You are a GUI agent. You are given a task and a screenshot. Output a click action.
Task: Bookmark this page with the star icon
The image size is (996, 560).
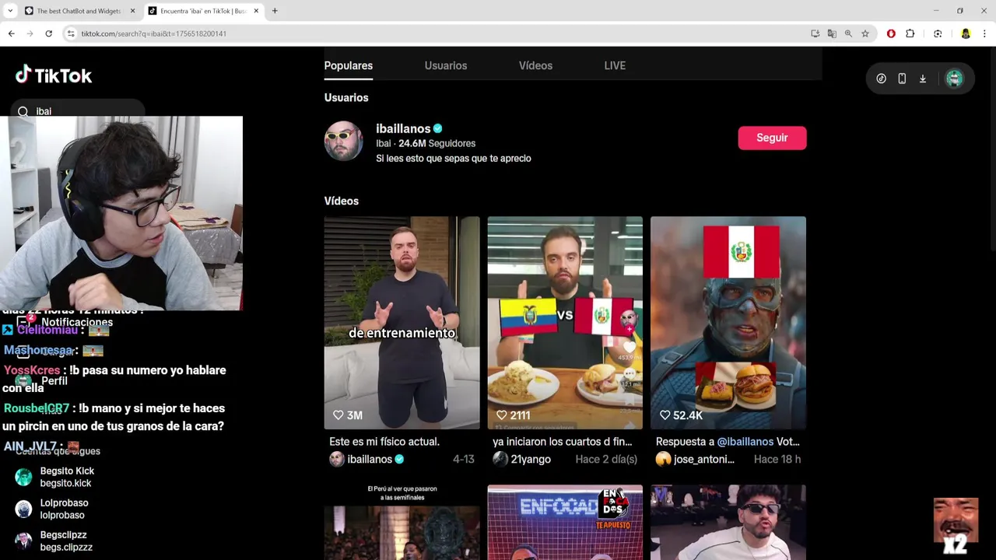pos(865,33)
